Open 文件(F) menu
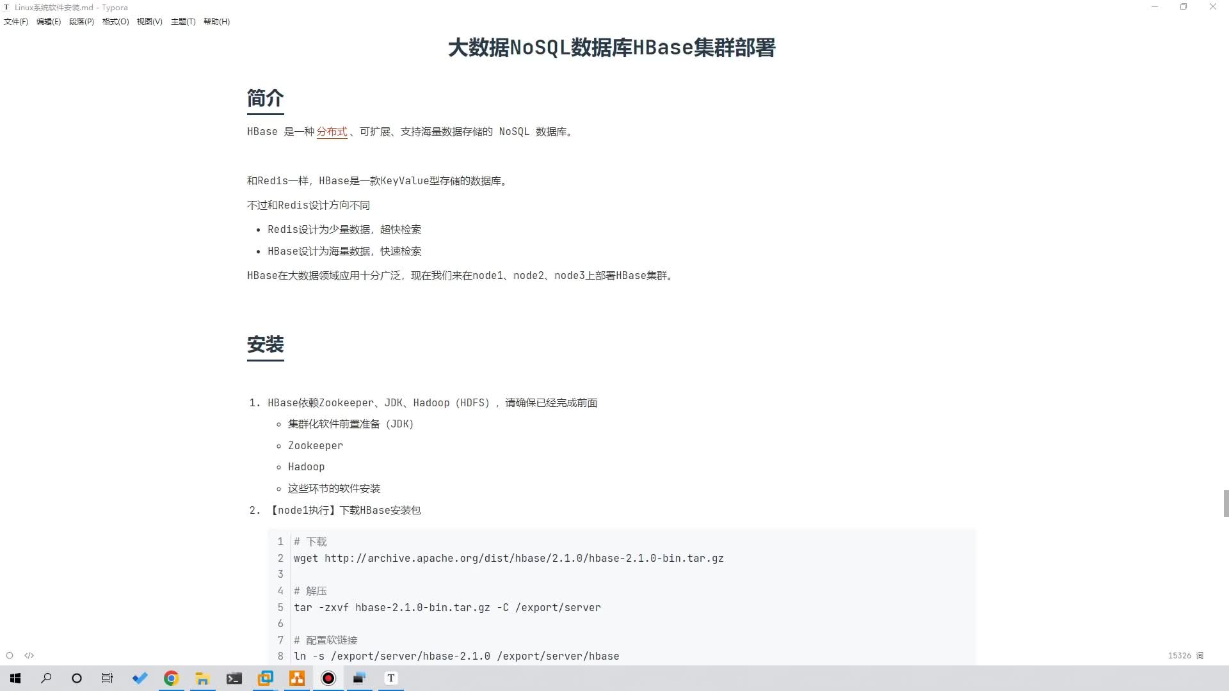The height and width of the screenshot is (691, 1229). [x=15, y=21]
